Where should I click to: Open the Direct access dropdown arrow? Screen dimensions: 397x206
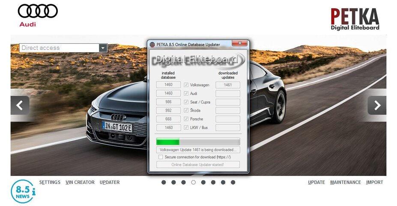point(103,48)
